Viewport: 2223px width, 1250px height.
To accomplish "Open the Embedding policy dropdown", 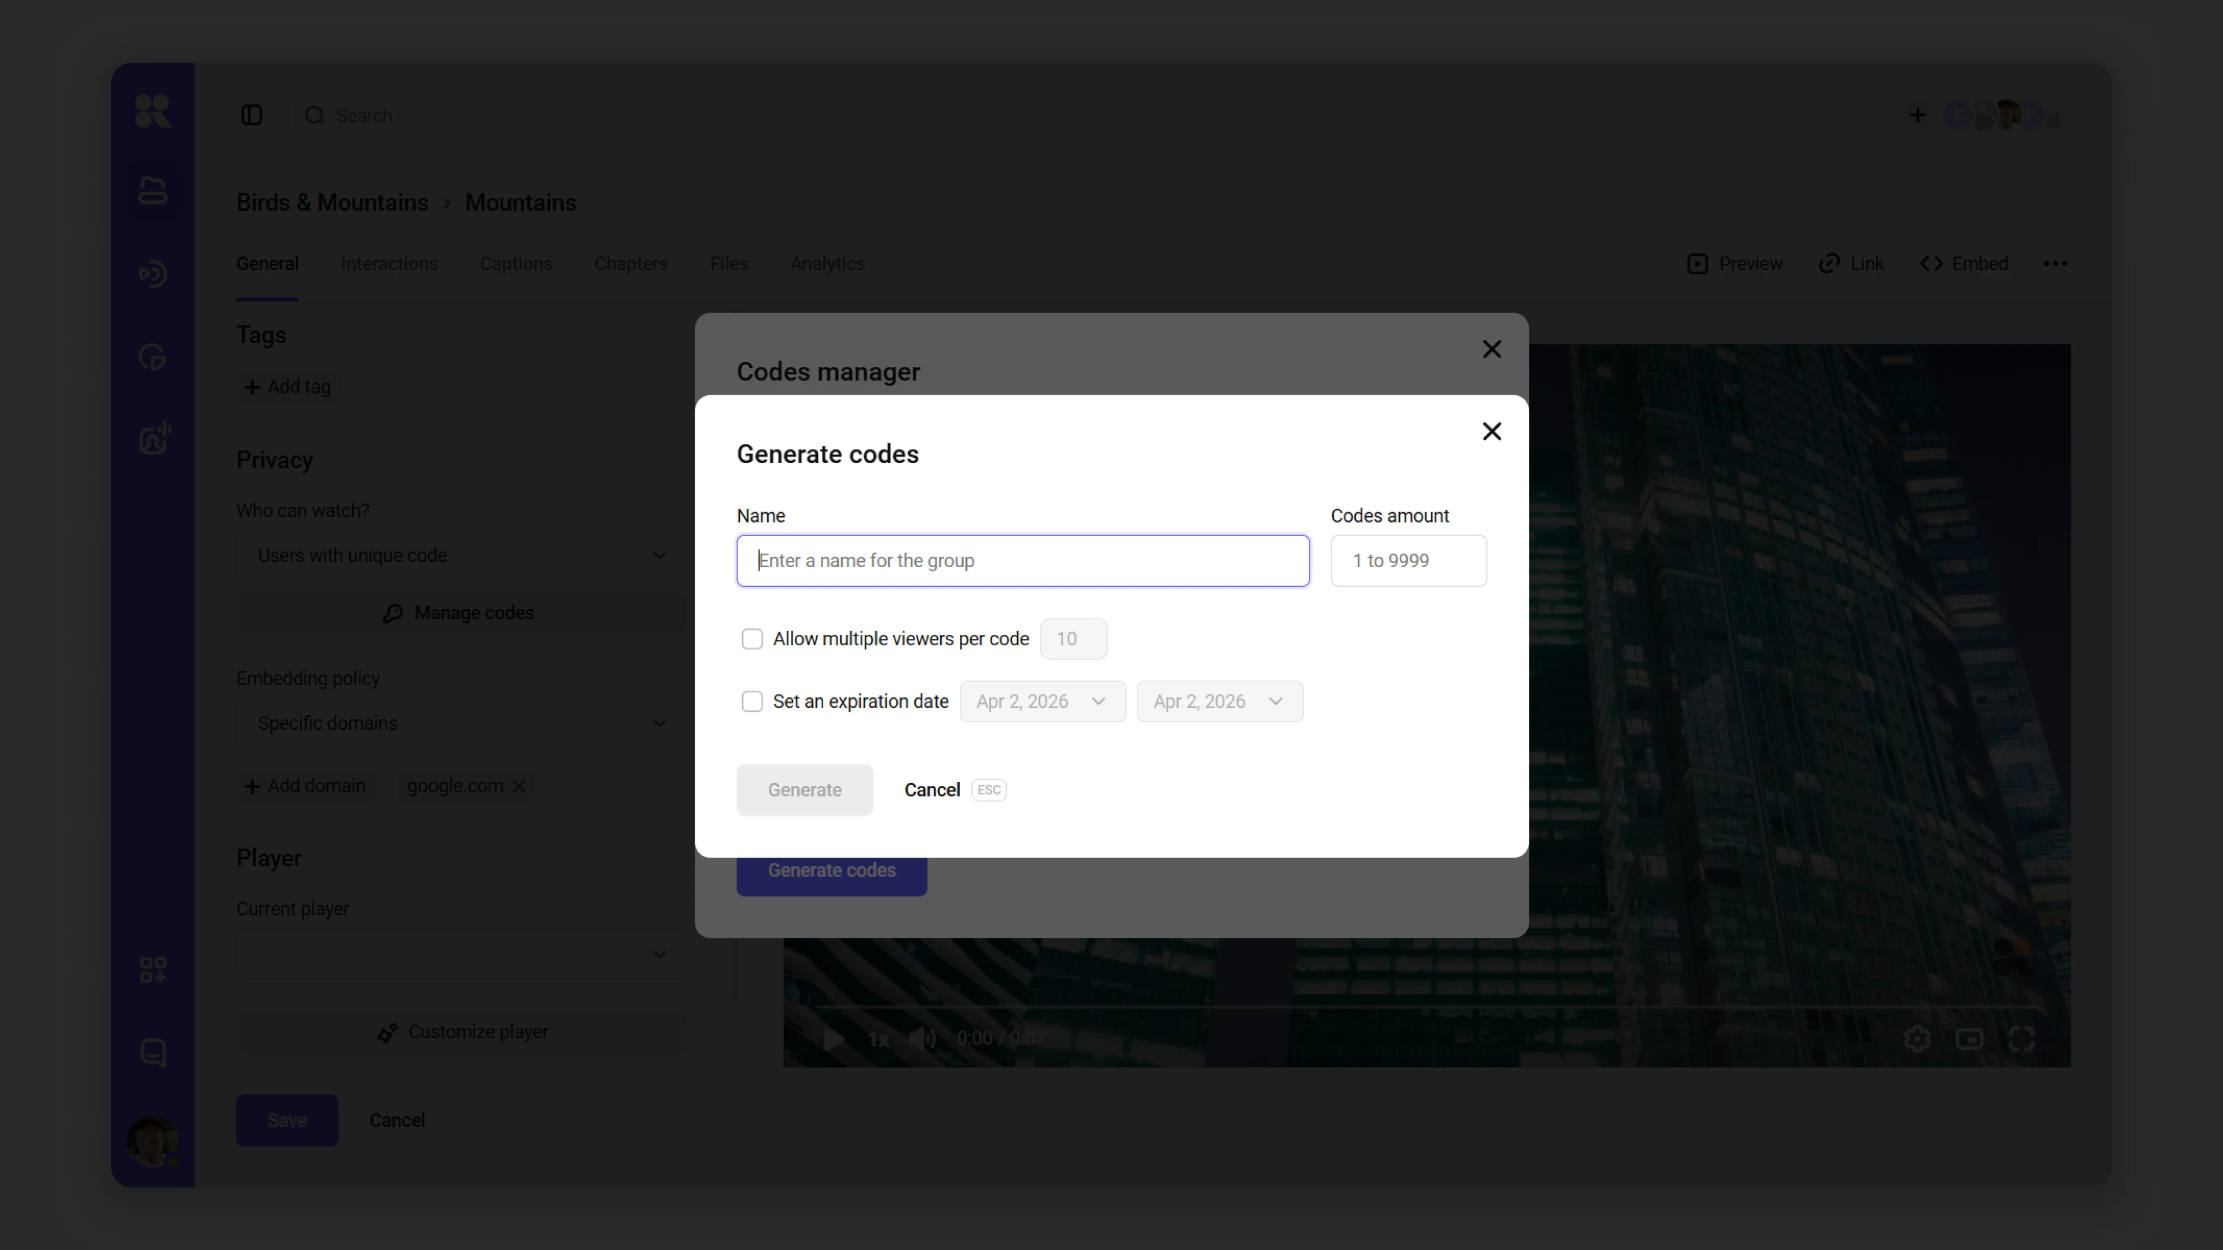I will click(462, 724).
